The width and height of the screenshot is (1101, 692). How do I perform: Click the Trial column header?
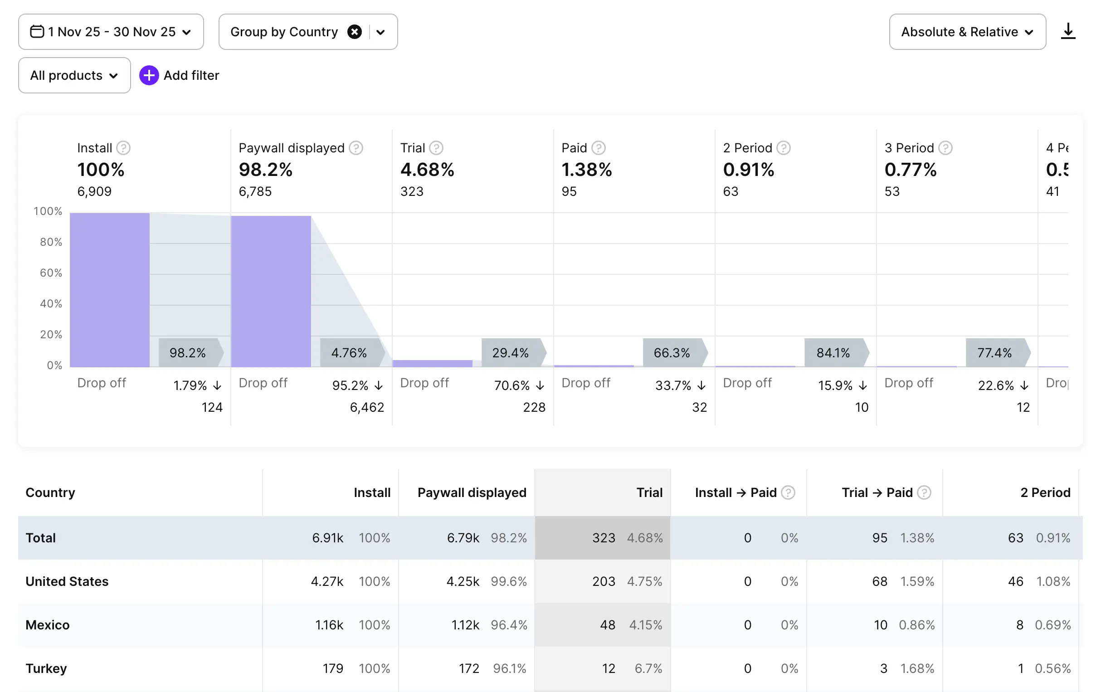pyautogui.click(x=649, y=492)
